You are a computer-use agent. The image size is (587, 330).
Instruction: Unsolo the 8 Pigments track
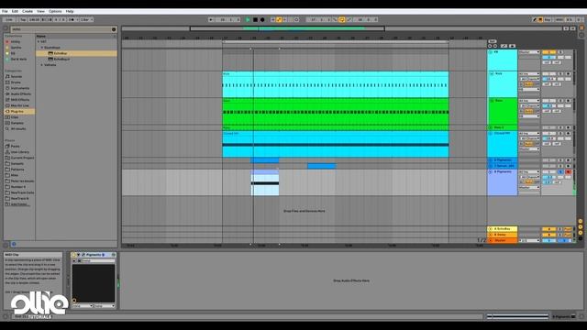click(x=560, y=171)
